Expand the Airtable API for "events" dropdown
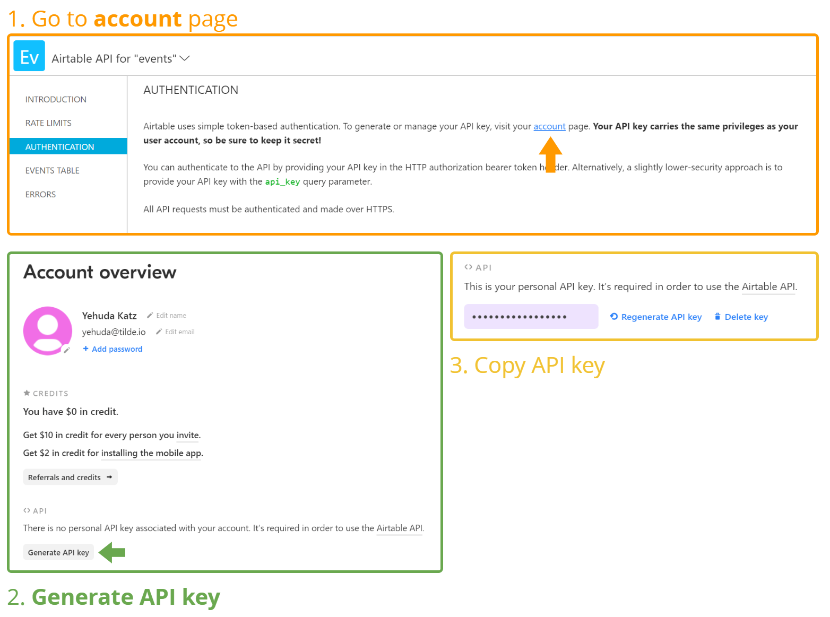The height and width of the screenshot is (617, 830). 184,58
